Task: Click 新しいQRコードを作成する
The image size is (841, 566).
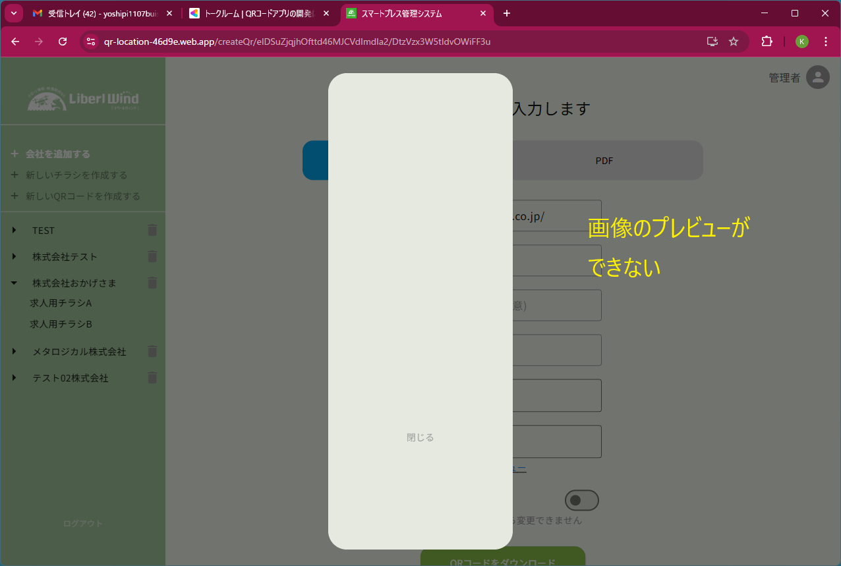Action: [x=76, y=196]
